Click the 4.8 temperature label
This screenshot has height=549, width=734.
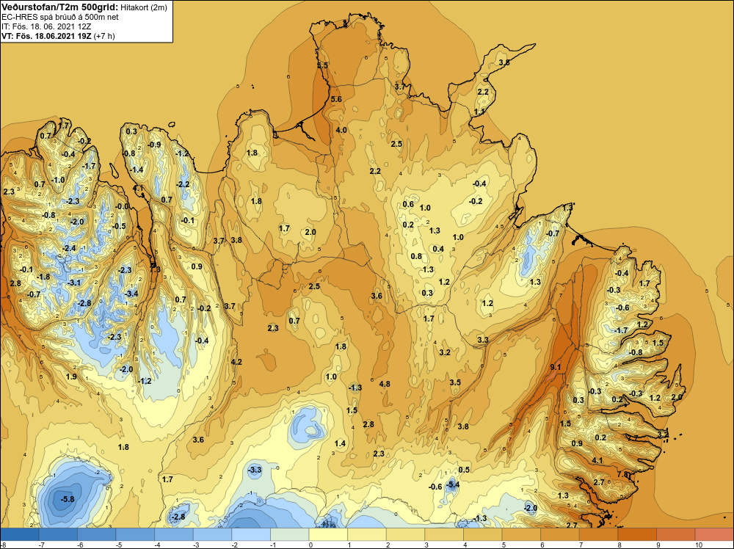point(385,385)
